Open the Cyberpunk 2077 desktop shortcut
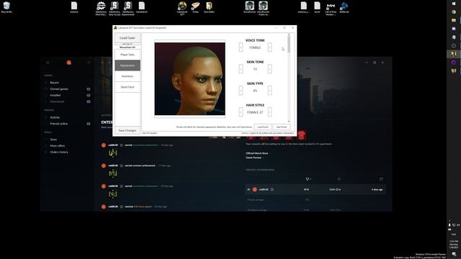461x259 pixels. point(182,8)
